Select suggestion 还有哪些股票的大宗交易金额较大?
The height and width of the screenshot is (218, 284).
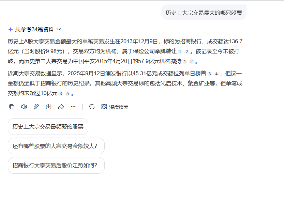click(x=56, y=146)
